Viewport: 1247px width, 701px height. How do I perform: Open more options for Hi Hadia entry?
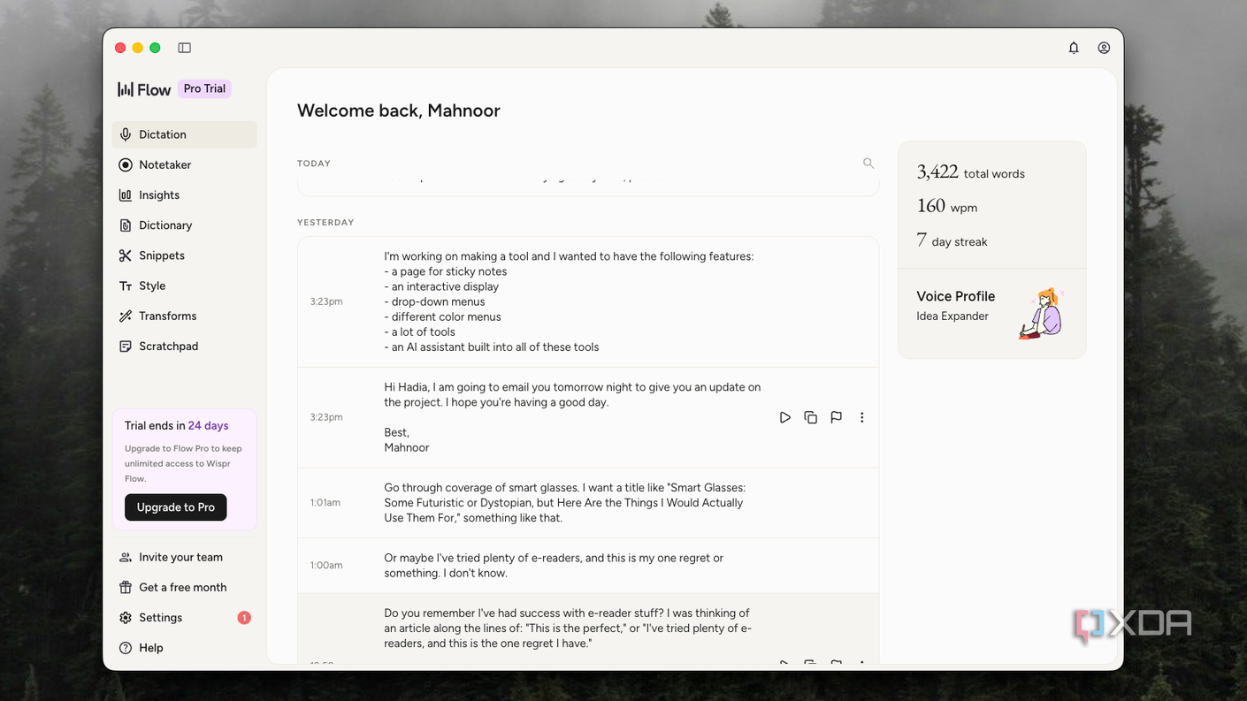(861, 417)
